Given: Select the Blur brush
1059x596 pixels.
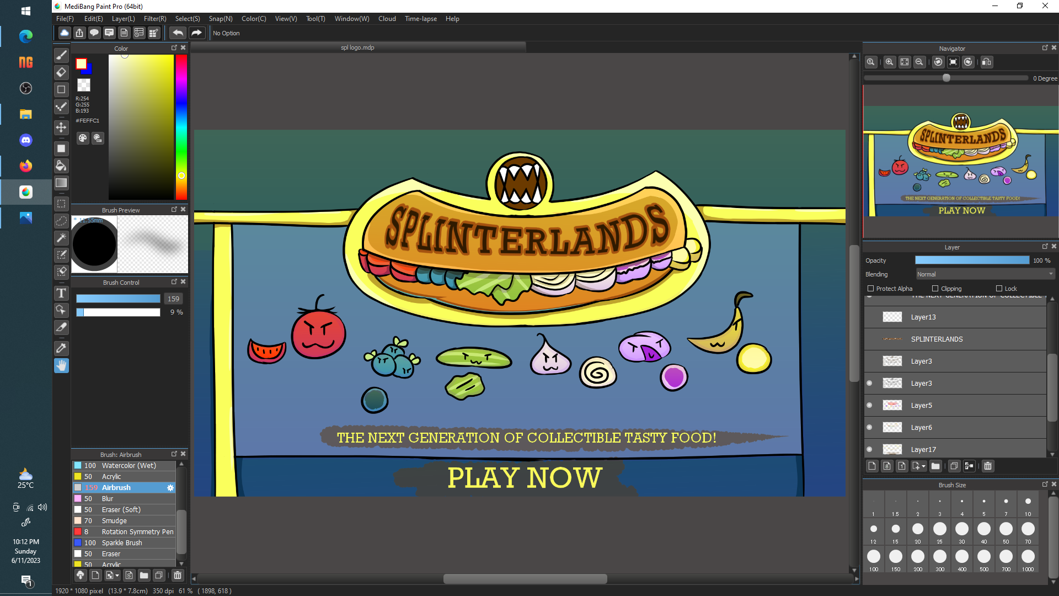Looking at the screenshot, I should [x=124, y=499].
